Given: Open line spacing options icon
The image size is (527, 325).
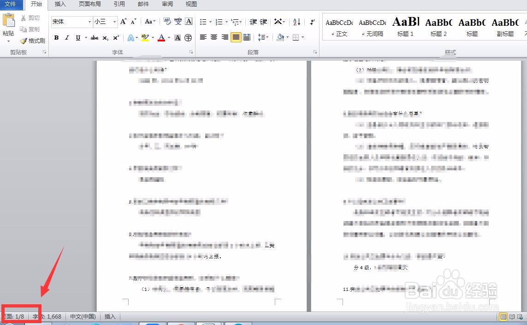Looking at the screenshot, I should coord(261,37).
